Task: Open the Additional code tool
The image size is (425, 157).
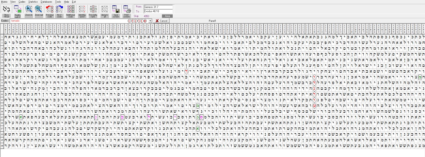Action: 71,11
